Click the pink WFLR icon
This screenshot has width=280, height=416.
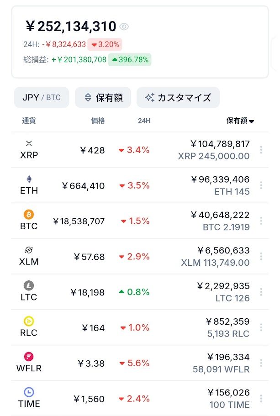tap(29, 357)
